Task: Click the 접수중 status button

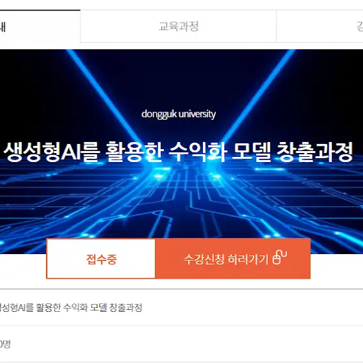Action: tap(101, 259)
